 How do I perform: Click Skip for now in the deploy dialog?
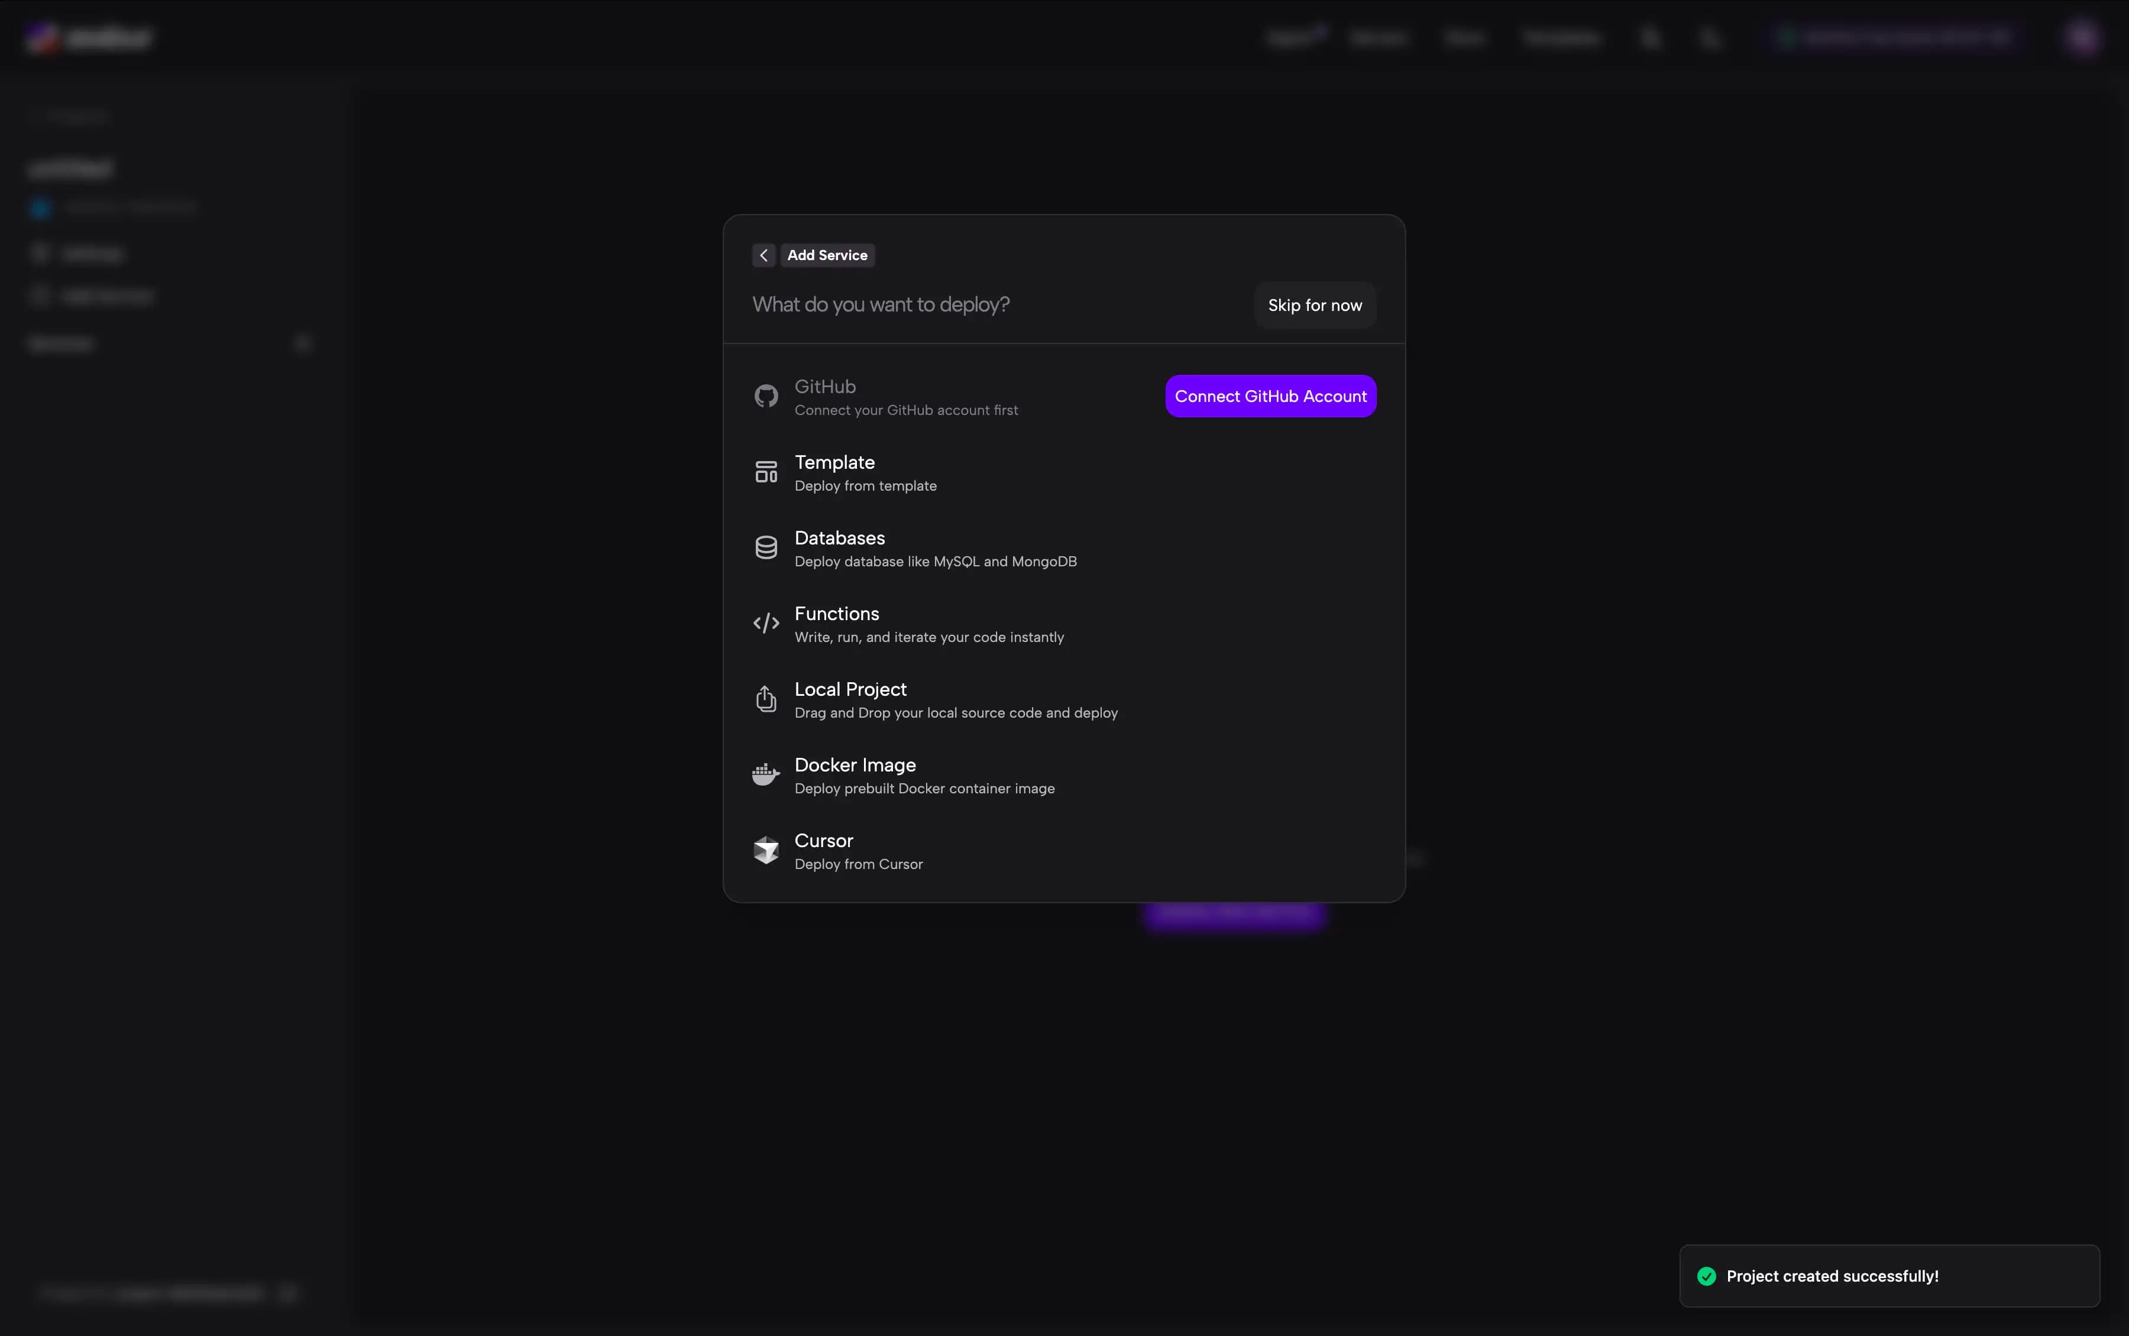(1314, 305)
